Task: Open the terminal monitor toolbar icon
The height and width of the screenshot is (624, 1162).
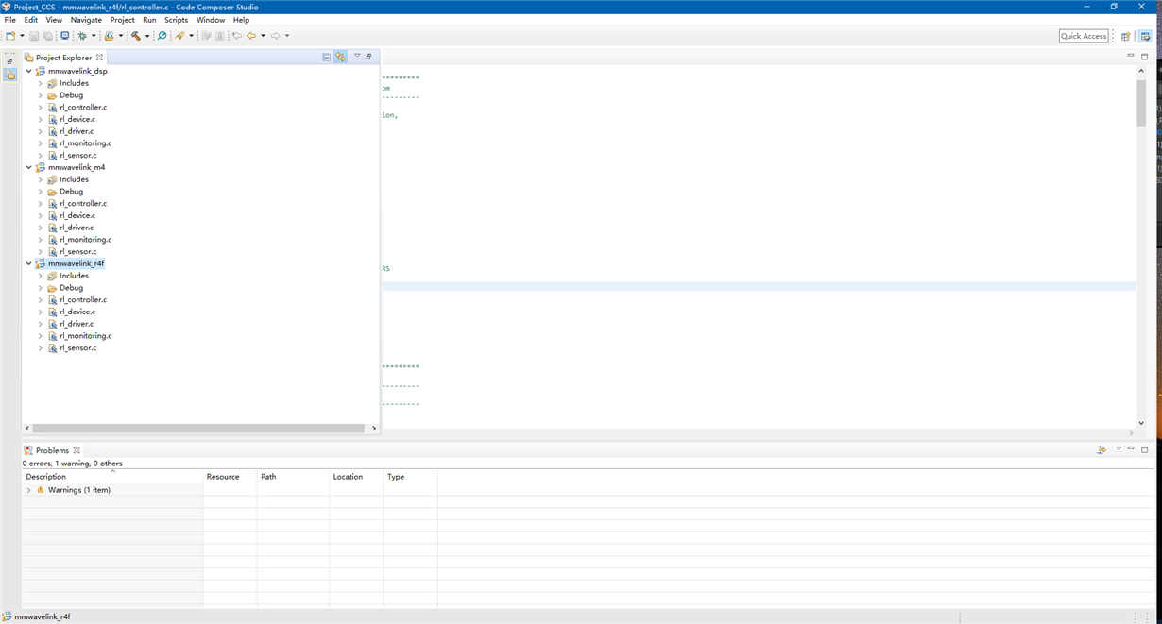Action: click(x=64, y=36)
